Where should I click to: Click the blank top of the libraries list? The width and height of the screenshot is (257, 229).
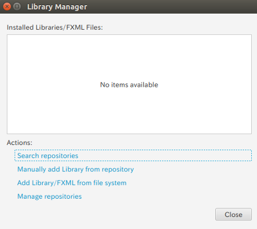[129, 50]
